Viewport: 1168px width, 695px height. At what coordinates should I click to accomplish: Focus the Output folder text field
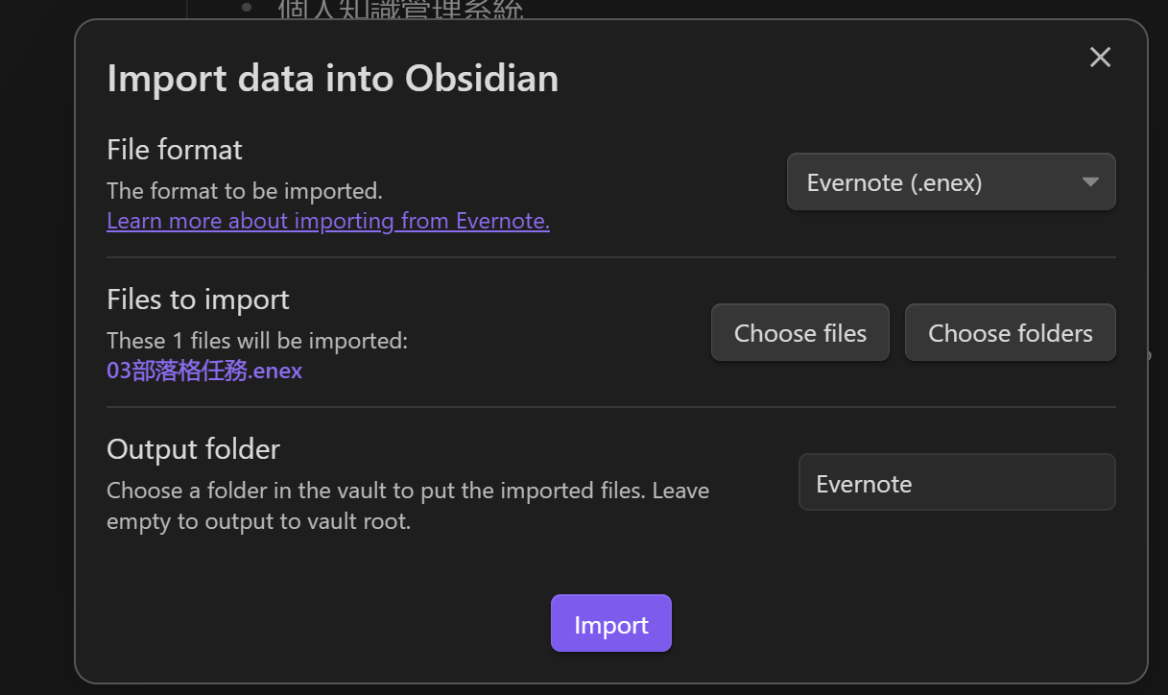956,483
